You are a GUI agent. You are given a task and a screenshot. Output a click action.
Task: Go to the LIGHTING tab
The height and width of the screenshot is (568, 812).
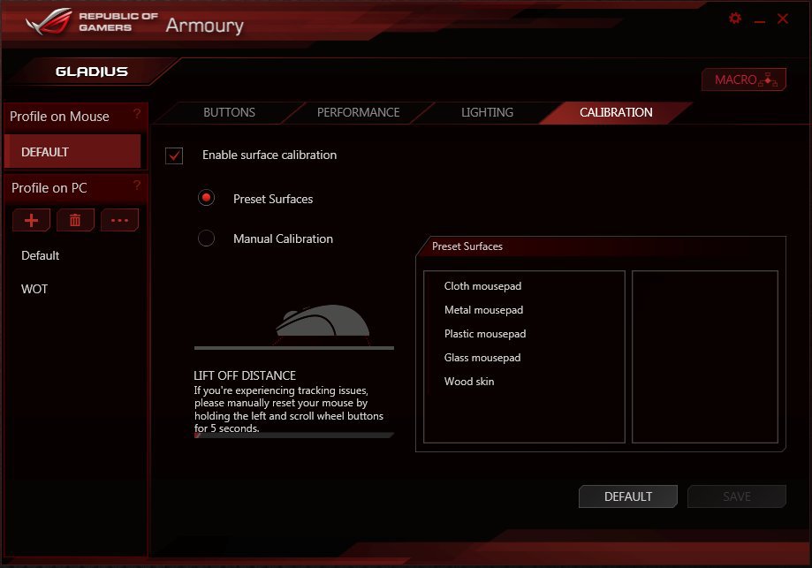pyautogui.click(x=487, y=112)
